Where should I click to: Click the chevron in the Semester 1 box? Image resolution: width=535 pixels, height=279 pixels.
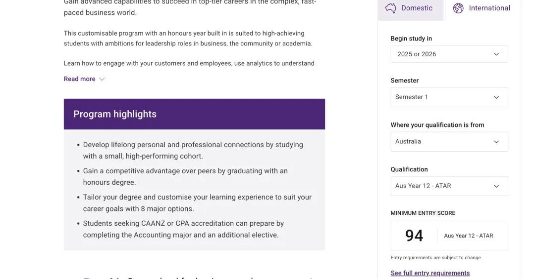click(496, 97)
